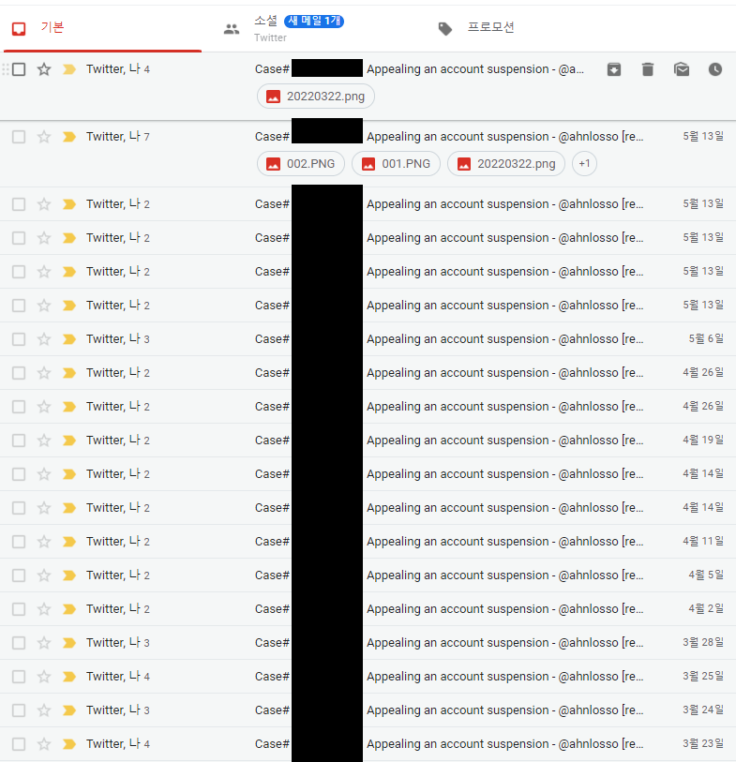The width and height of the screenshot is (736, 762).
Task: Select the 3월 24일 conversation checkbox
Action: (x=19, y=710)
